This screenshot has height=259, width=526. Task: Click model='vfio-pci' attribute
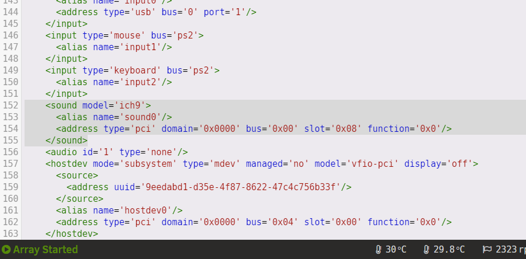(357, 164)
